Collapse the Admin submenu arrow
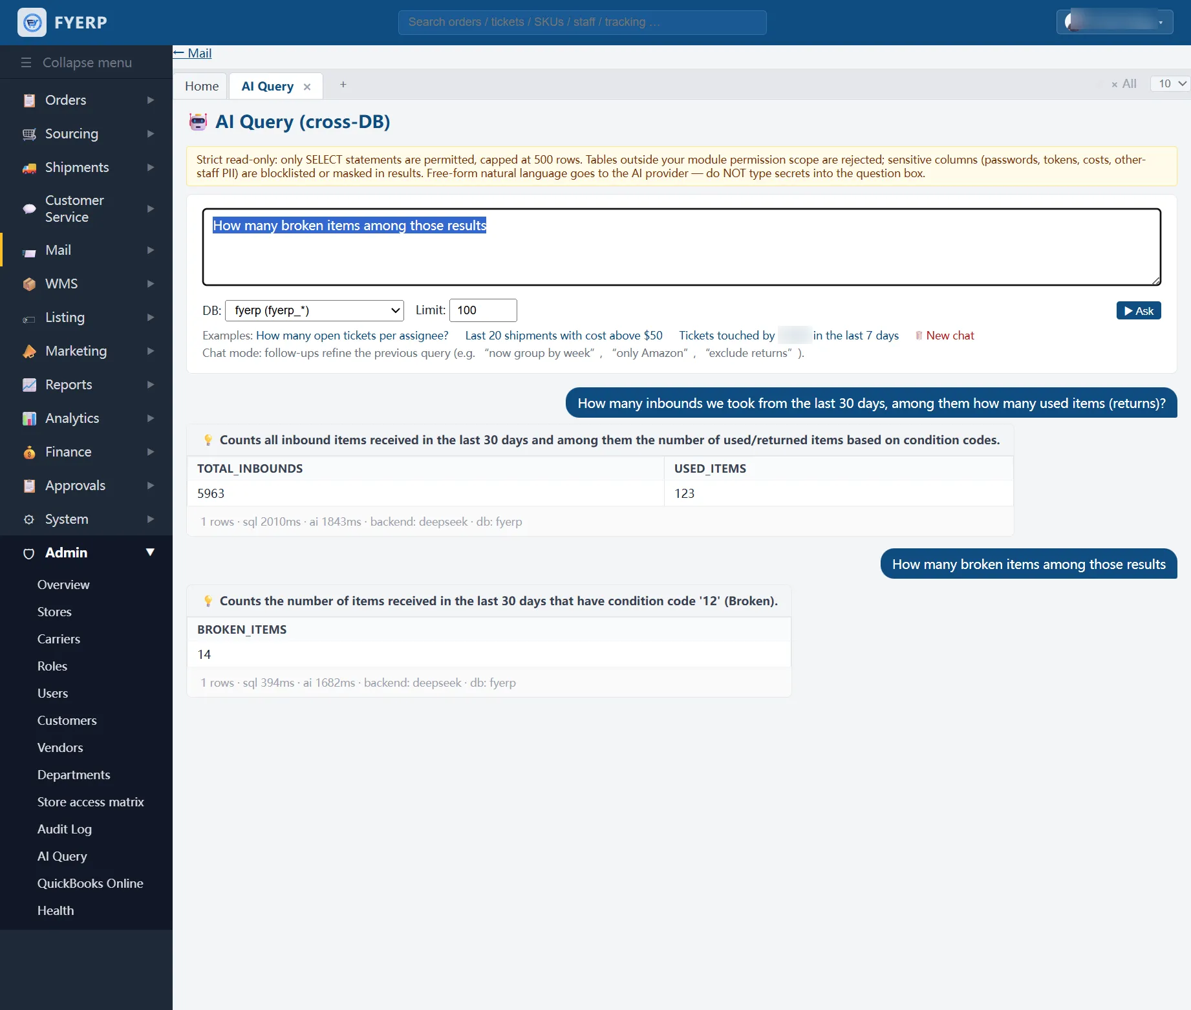This screenshot has width=1191, height=1010. (151, 552)
